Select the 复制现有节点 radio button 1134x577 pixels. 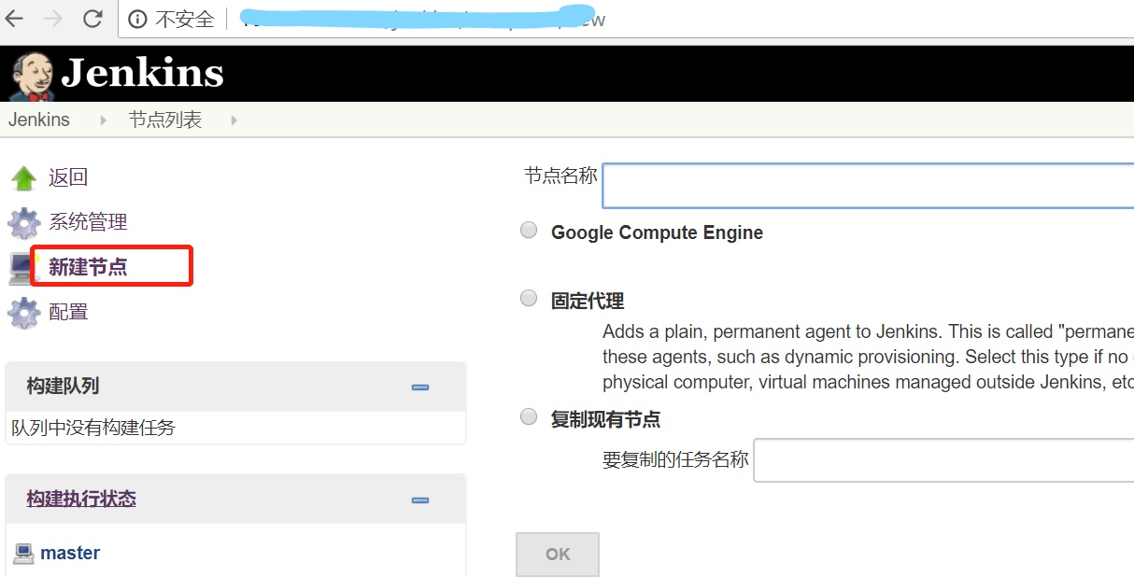(529, 417)
